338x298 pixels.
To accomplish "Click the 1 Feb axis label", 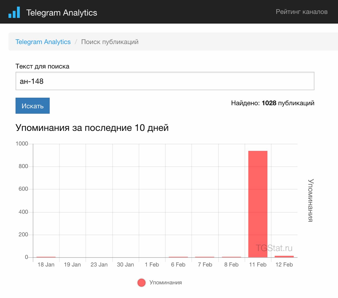I will pyautogui.click(x=152, y=265).
